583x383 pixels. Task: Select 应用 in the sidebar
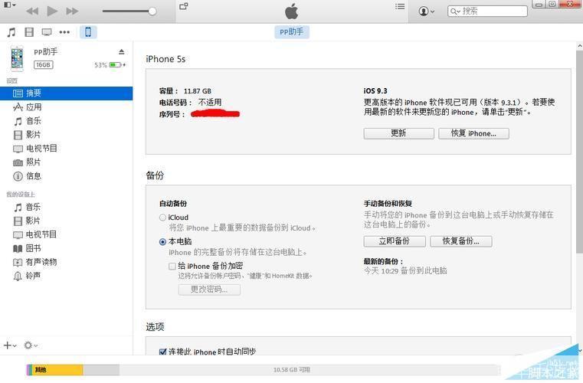pos(66,107)
